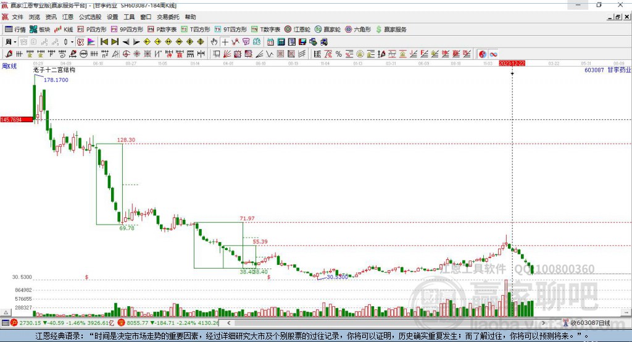This screenshot has width=632, height=342.
Task: Open the calculator icon
Action: click(x=281, y=42)
